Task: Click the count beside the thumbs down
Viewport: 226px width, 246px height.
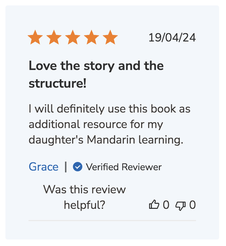Action: click(192, 205)
